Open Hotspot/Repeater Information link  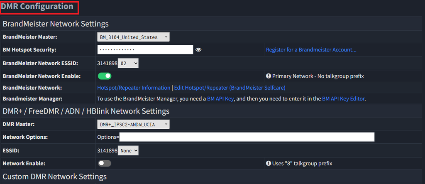coord(134,88)
